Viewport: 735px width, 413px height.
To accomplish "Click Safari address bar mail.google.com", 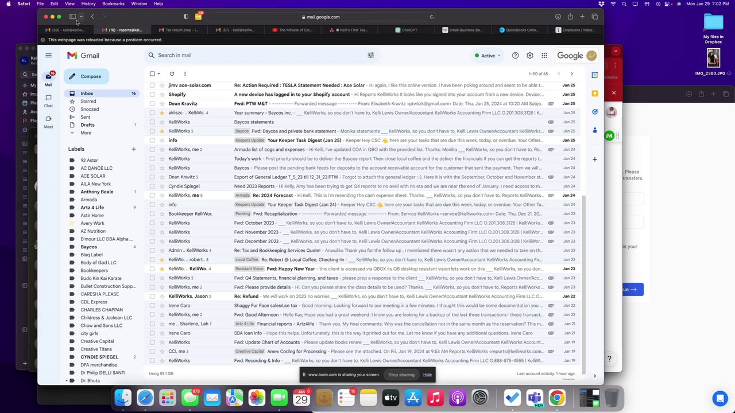I will [320, 17].
